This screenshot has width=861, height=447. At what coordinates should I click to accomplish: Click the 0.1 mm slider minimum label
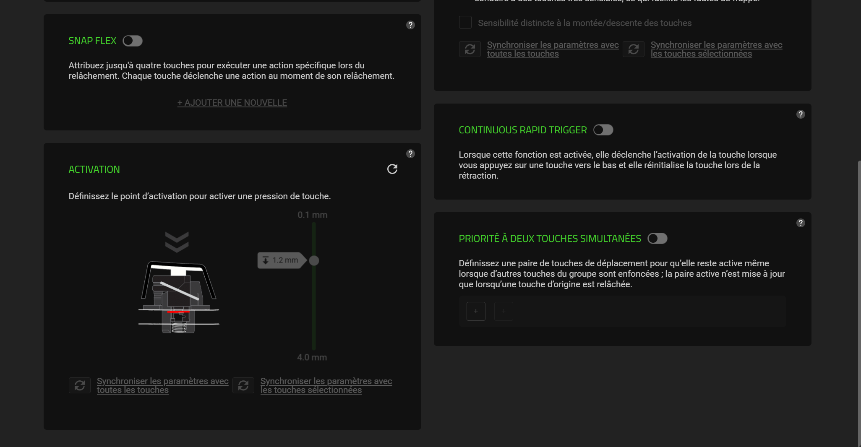pyautogui.click(x=313, y=215)
